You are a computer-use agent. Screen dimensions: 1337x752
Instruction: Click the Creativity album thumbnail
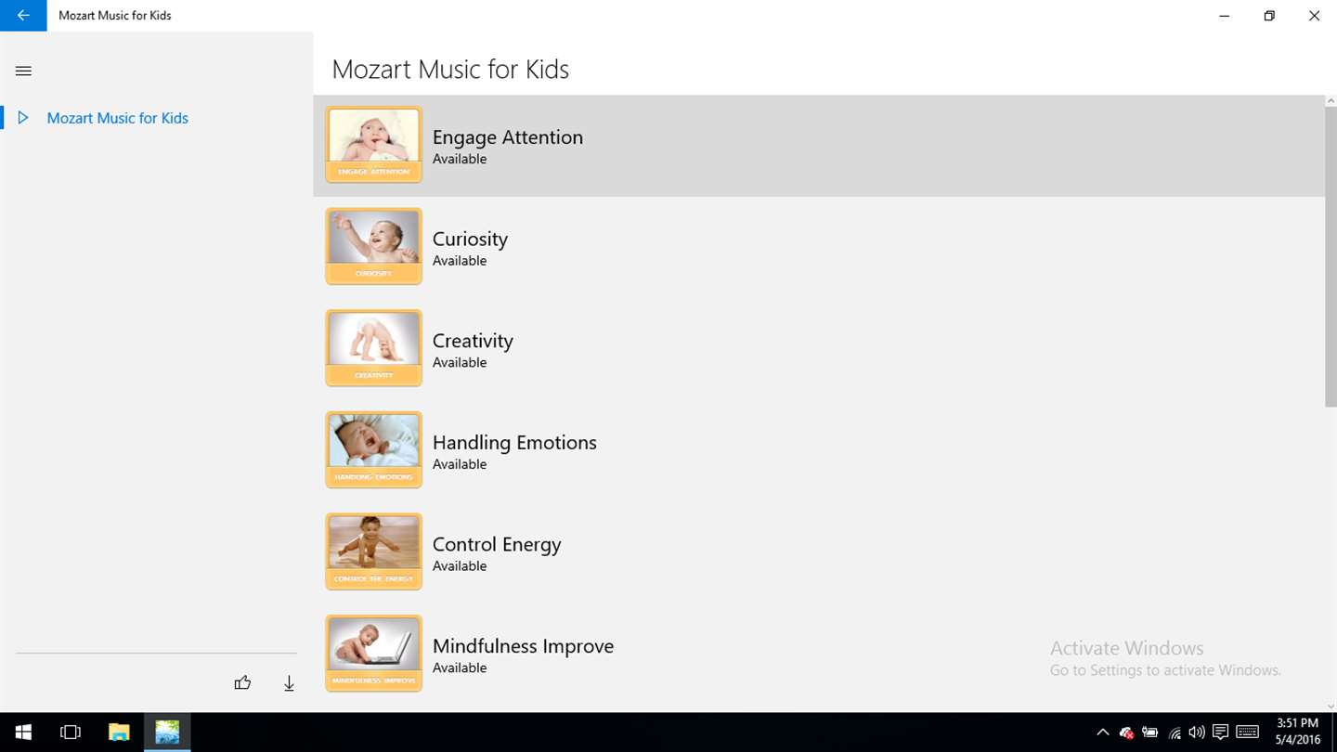click(373, 348)
